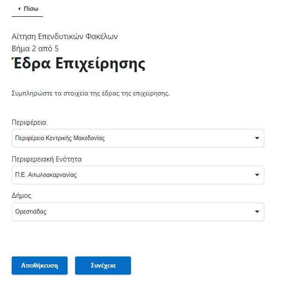
Task: Click the Συμπληρώστε τα στοιχεία instruction text
Action: click(x=90, y=94)
